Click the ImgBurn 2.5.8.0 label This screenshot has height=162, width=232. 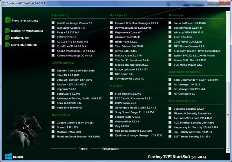point(66,89)
